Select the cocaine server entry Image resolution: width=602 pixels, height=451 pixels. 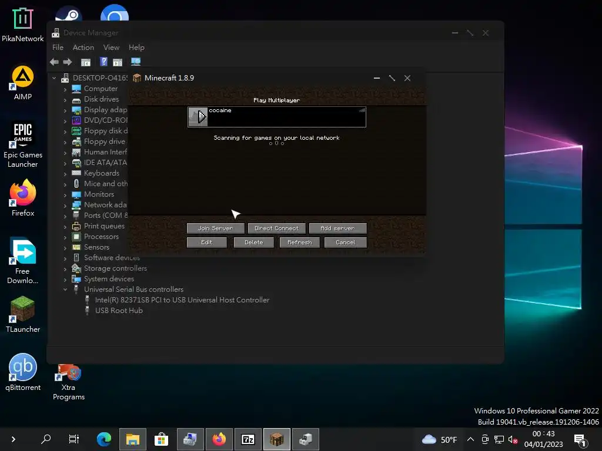tap(276, 117)
